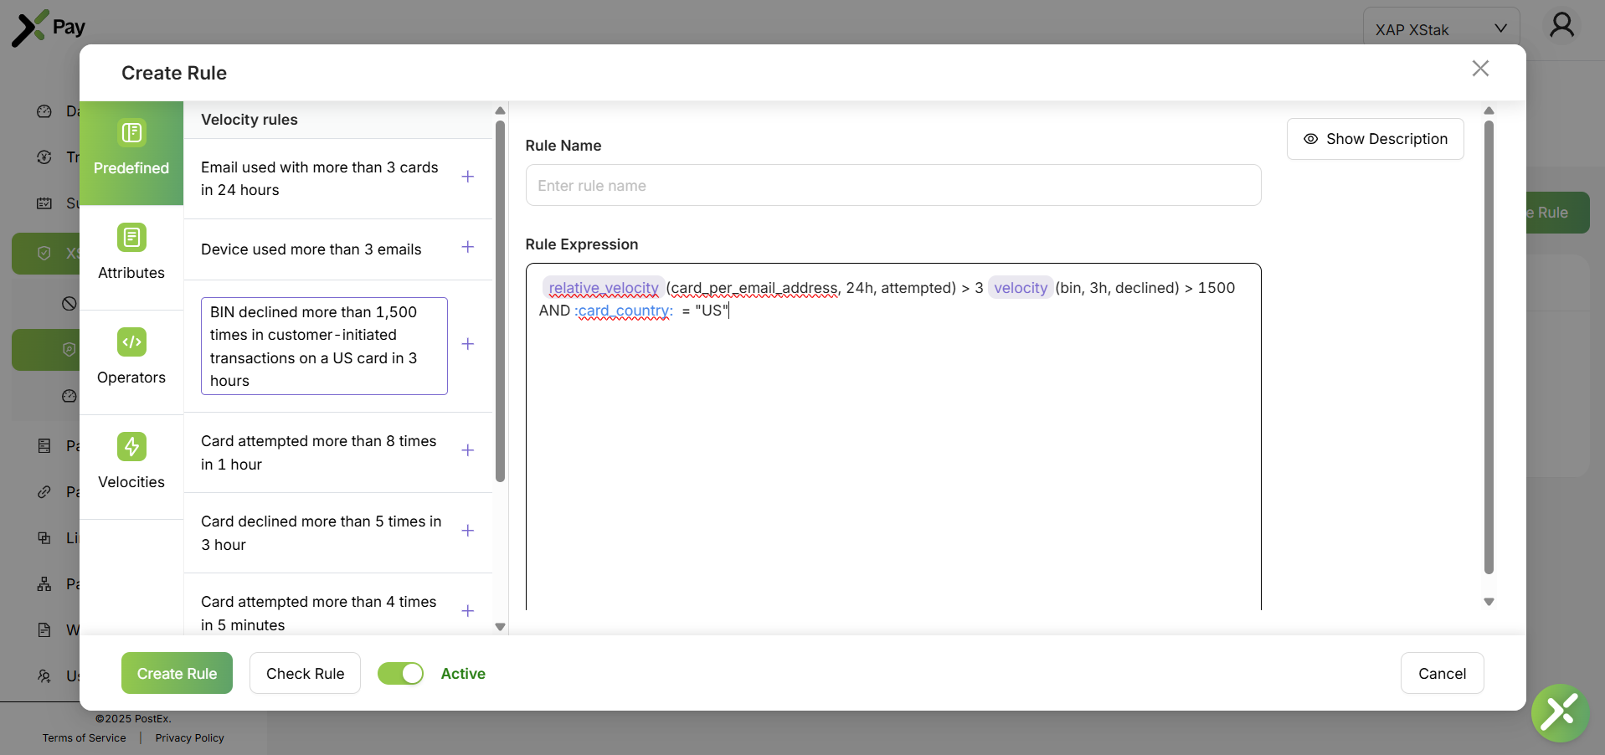Image resolution: width=1605 pixels, height=755 pixels.
Task: Open the Velocities panel icon
Action: coord(131,447)
